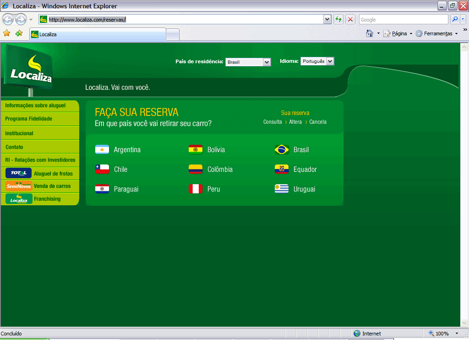
Task: Open RI - Relações com Investidores
Action: (40, 160)
